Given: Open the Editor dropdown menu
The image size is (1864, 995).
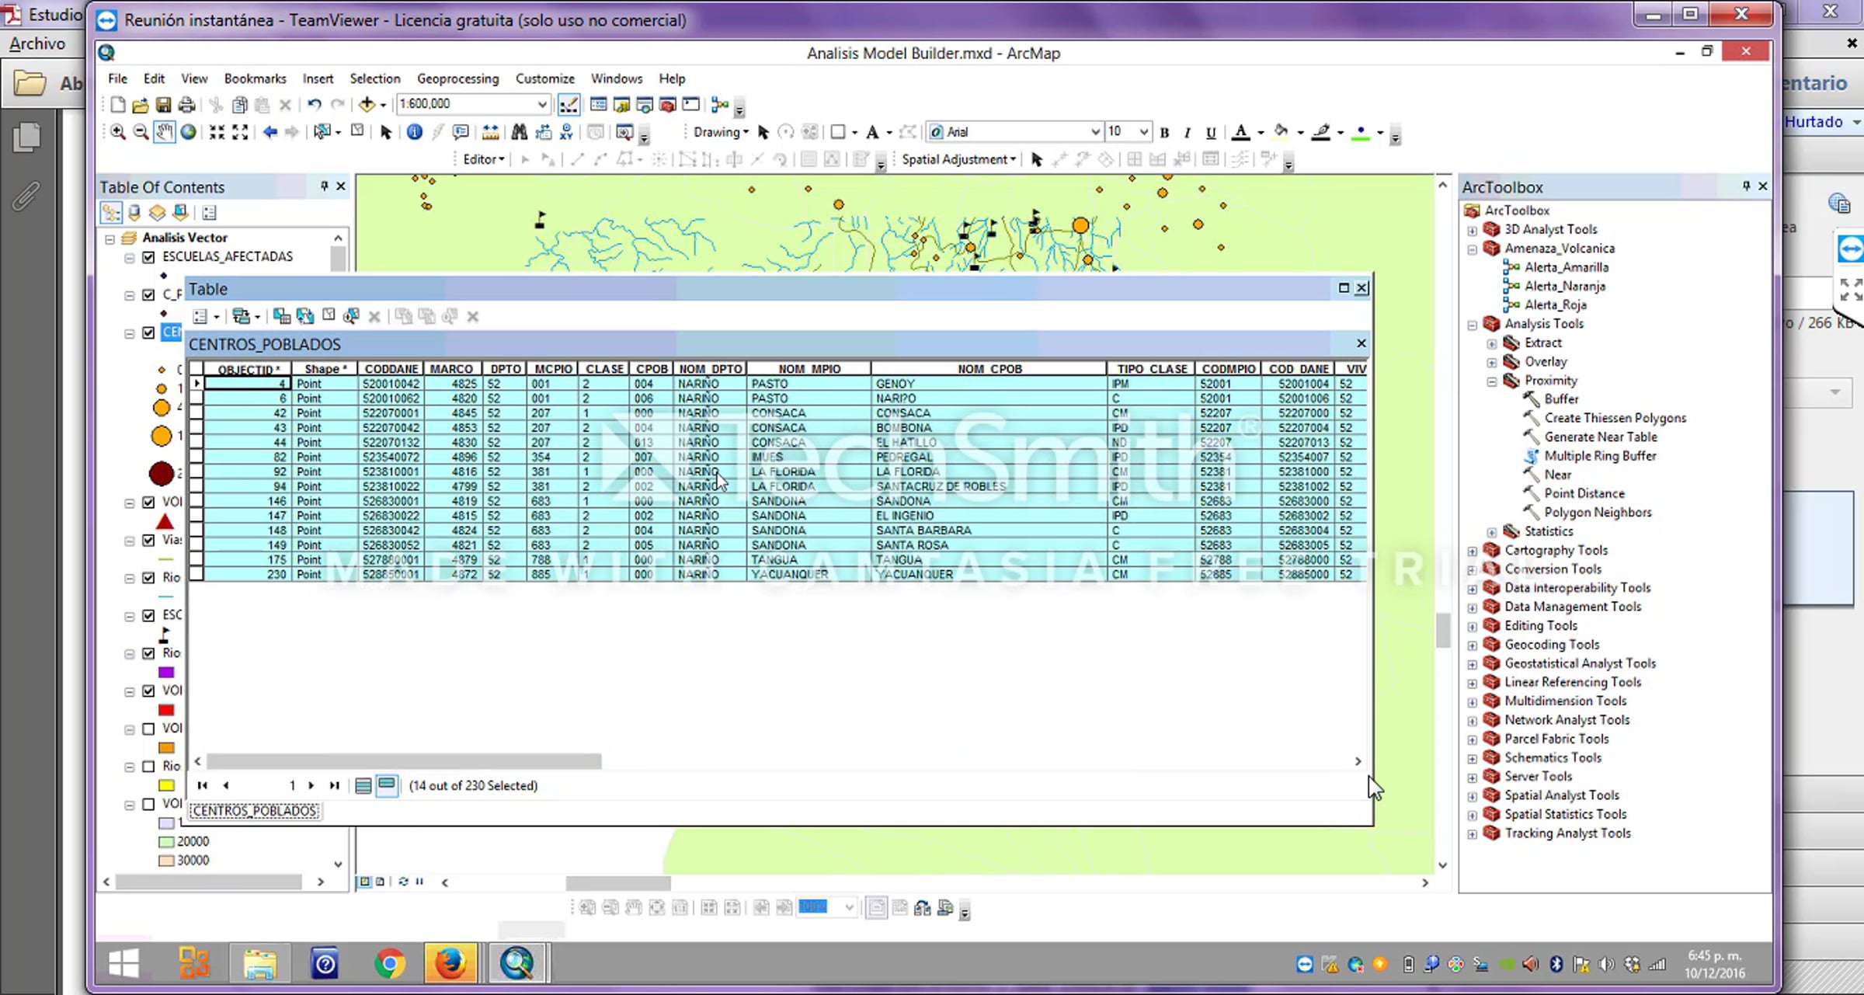Looking at the screenshot, I should (483, 159).
